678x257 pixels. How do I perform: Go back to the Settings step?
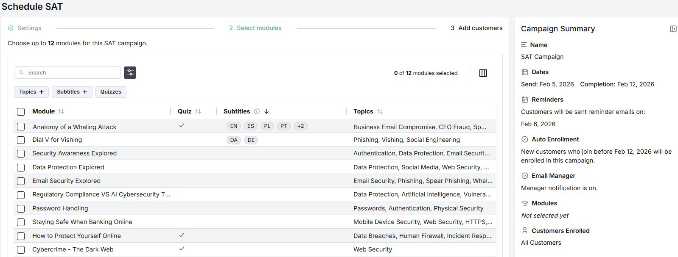click(29, 28)
